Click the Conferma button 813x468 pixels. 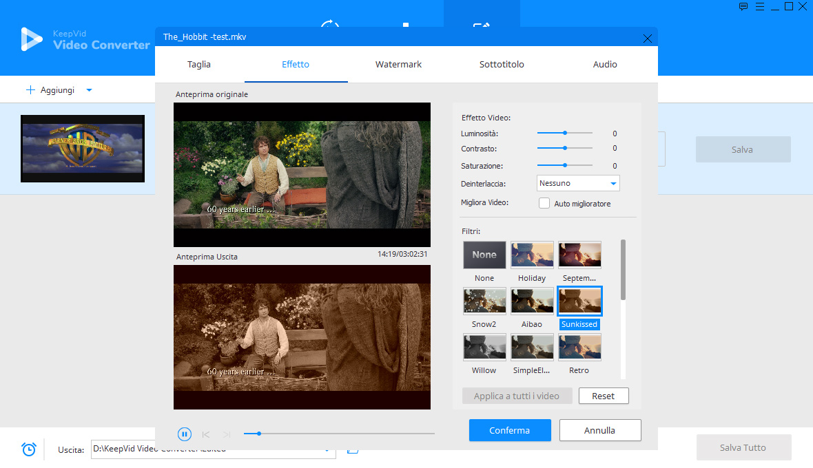(x=510, y=430)
